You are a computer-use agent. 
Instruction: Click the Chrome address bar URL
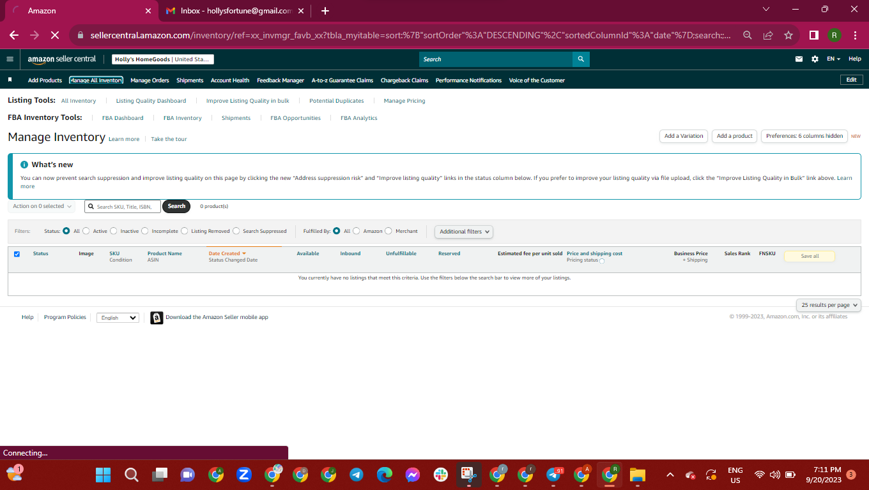tap(411, 36)
